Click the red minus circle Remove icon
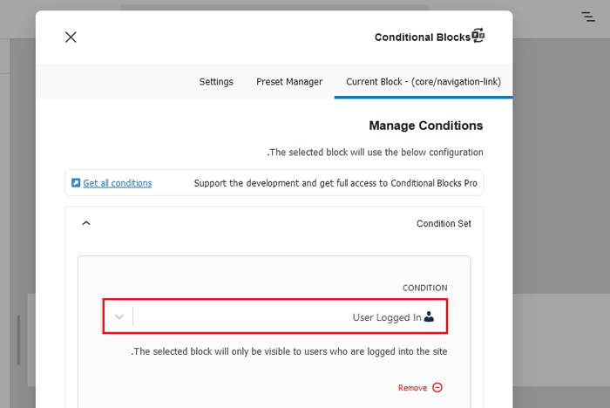Image resolution: width=610 pixels, height=408 pixels. point(437,388)
